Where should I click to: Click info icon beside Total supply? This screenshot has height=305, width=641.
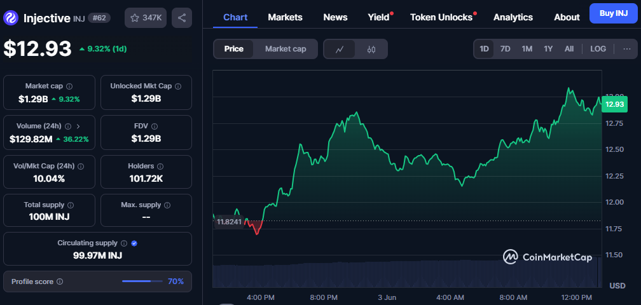coord(71,205)
